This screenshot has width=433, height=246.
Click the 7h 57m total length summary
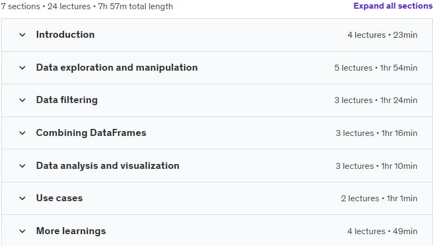(x=136, y=6)
